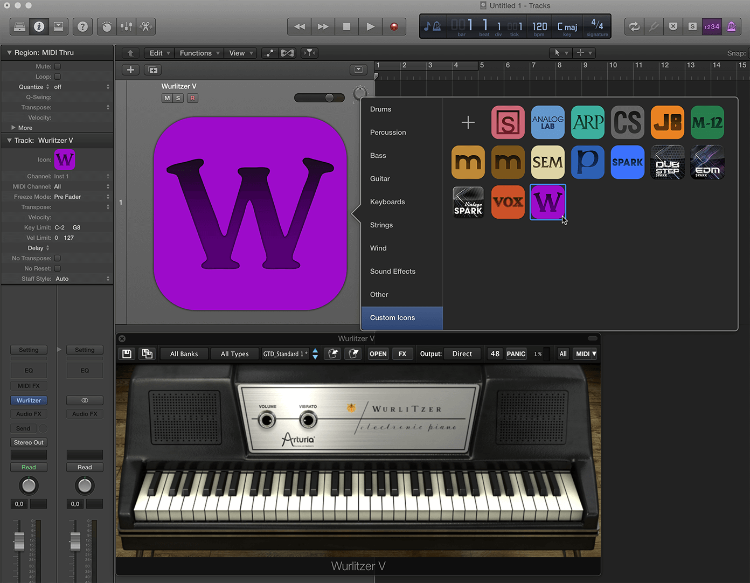Open the Mixer from the toolbar
The height and width of the screenshot is (583, 750).
pos(126,26)
